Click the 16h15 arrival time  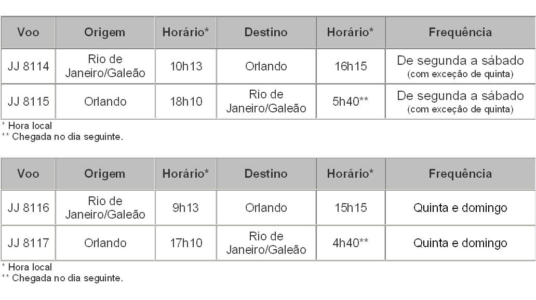(351, 66)
